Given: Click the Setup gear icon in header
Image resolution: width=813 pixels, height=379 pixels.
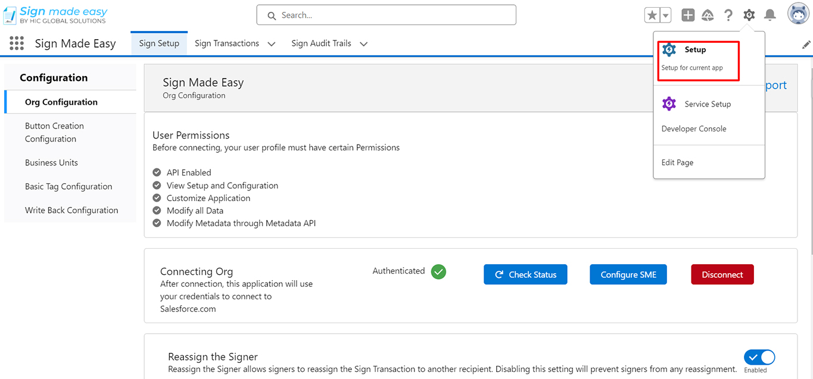Looking at the screenshot, I should click(x=749, y=15).
